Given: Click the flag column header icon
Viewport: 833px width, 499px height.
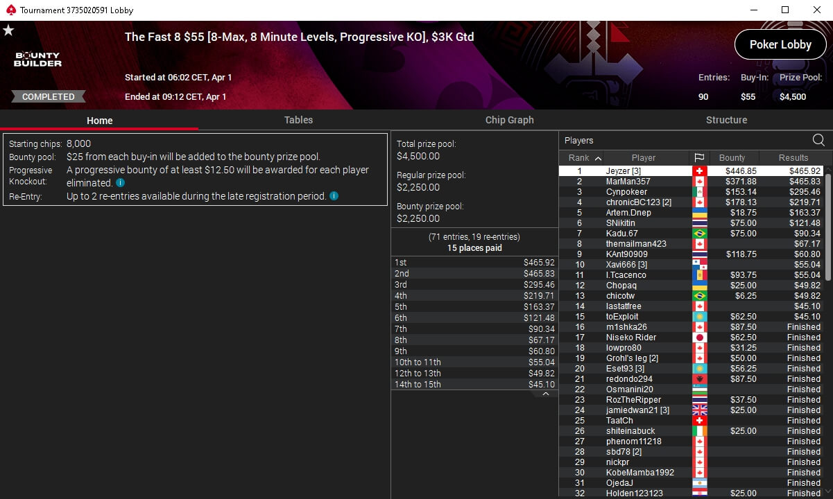Looking at the screenshot, I should tap(699, 158).
